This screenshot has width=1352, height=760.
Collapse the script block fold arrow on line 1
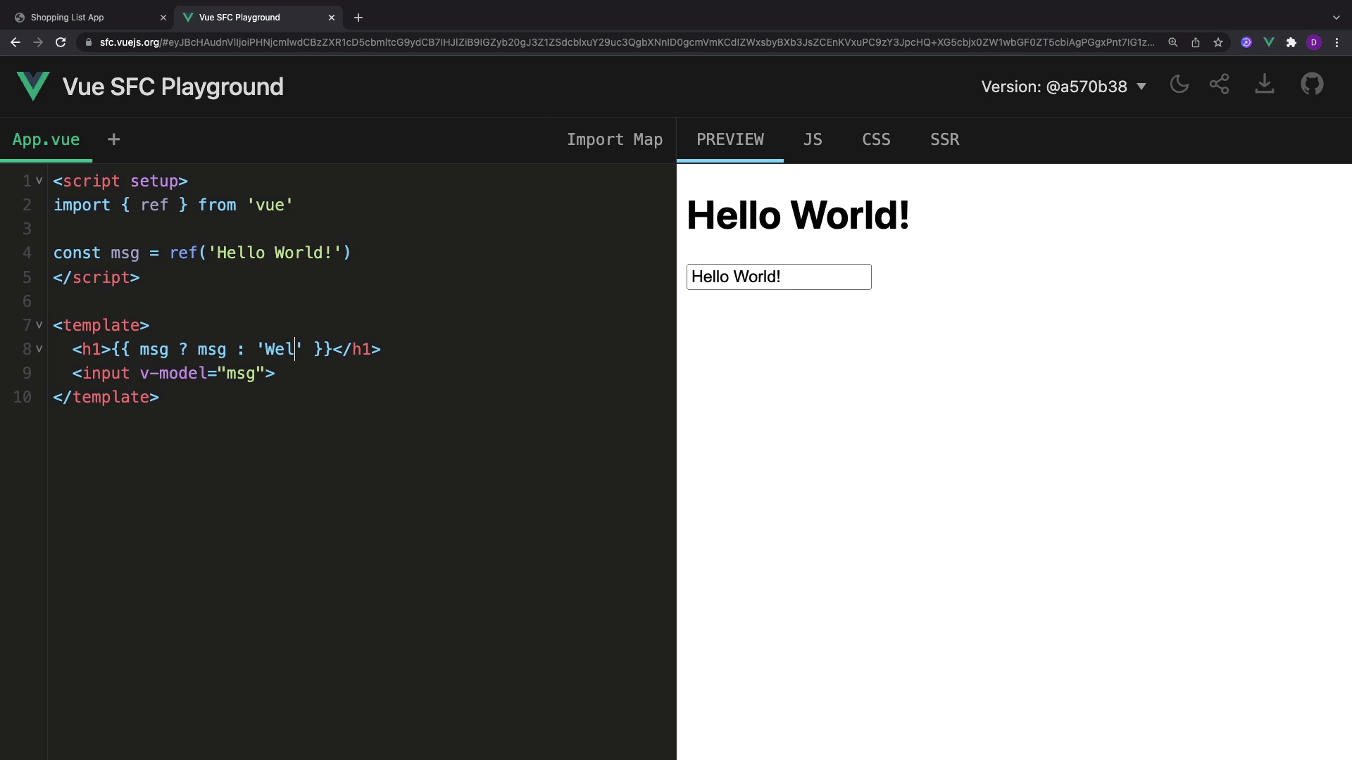click(39, 181)
